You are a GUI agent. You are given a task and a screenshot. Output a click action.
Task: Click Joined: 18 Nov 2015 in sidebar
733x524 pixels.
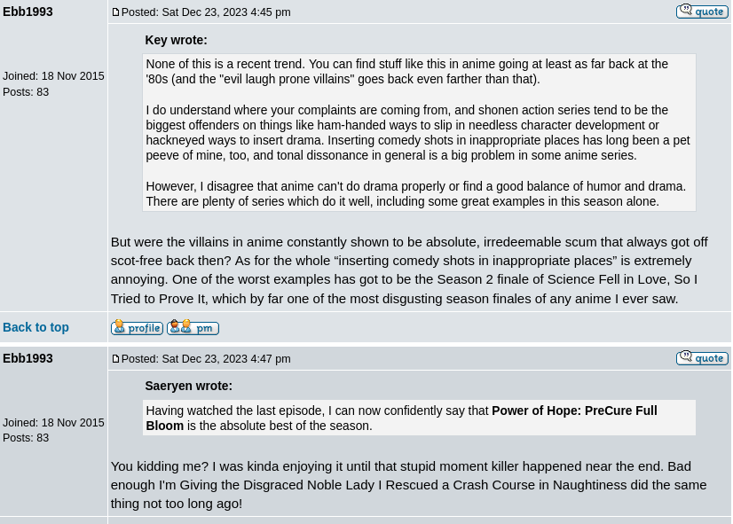[53, 76]
